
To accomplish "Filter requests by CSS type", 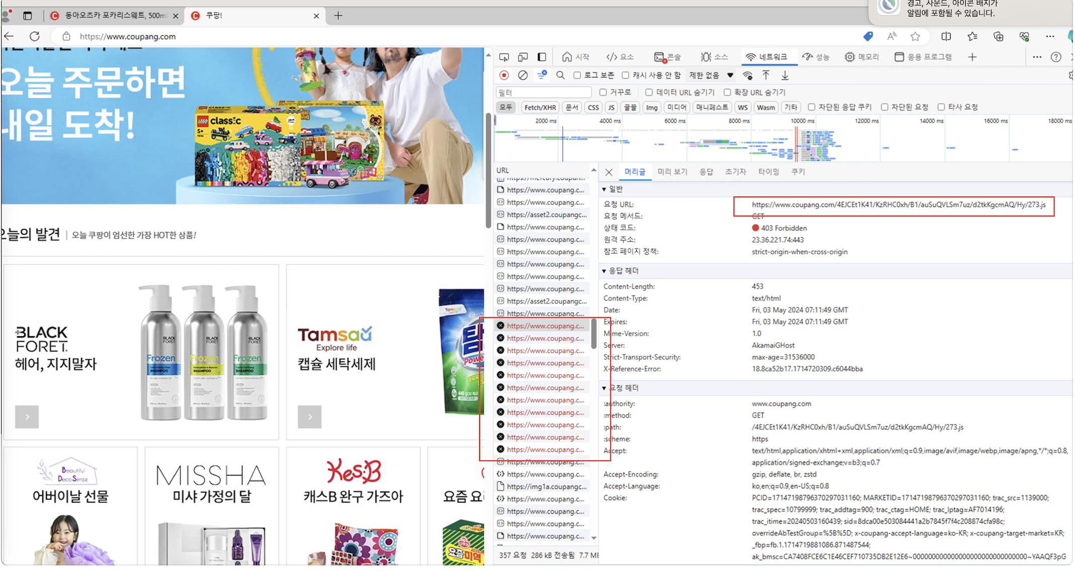I will tap(593, 108).
